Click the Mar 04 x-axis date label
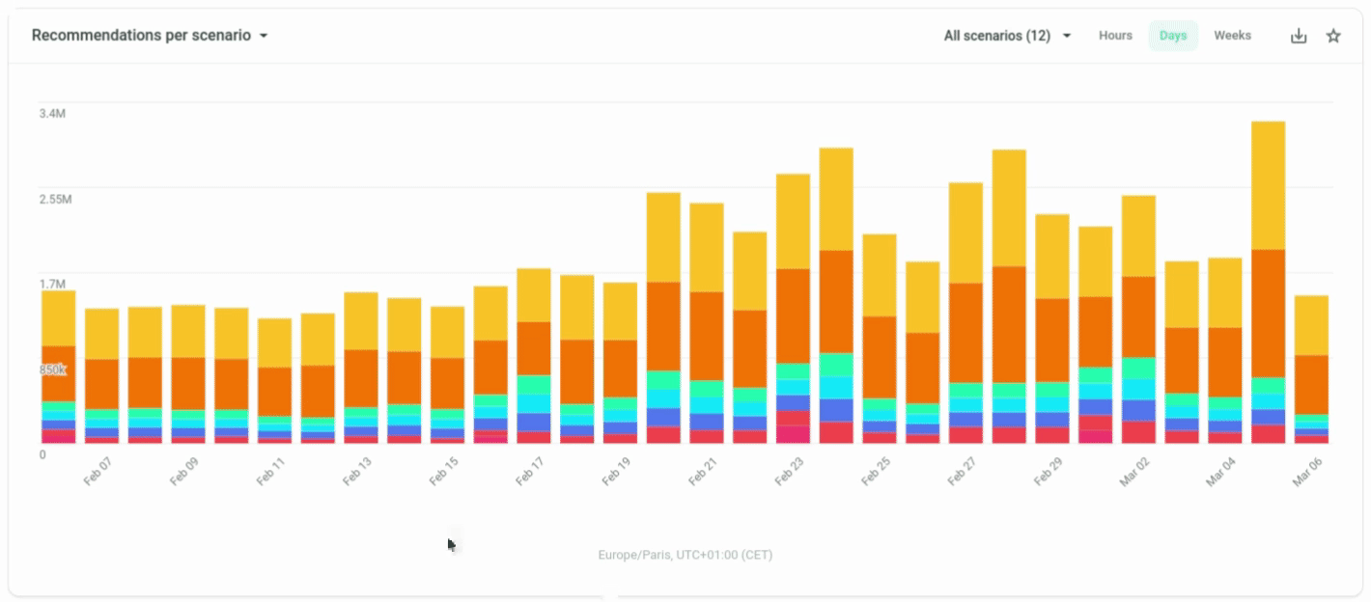Image resolution: width=1371 pixels, height=602 pixels. pyautogui.click(x=1221, y=471)
